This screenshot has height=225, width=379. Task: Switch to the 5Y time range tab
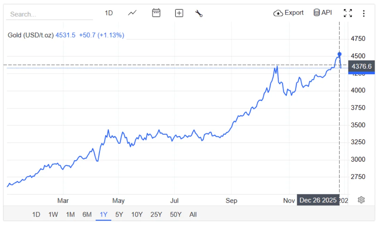tap(119, 214)
